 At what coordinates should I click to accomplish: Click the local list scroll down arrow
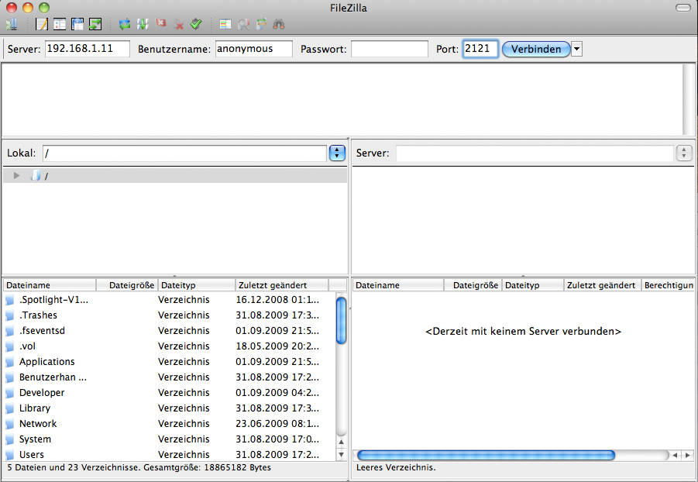[341, 454]
